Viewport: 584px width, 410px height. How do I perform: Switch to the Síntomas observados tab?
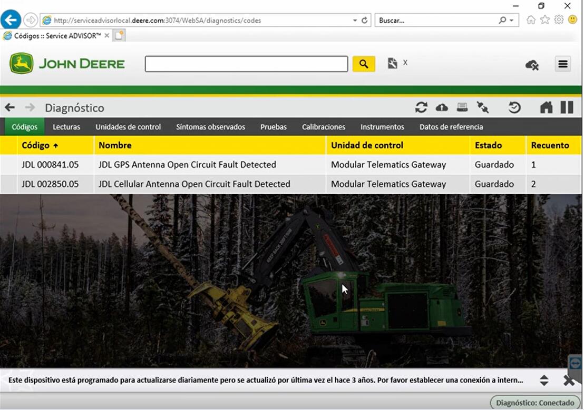[x=210, y=127]
